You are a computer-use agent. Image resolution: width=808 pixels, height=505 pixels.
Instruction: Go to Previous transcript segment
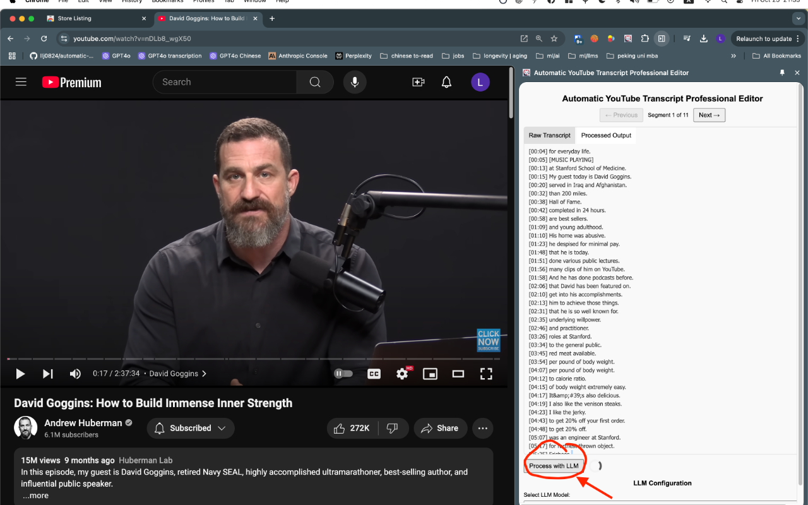click(621, 115)
